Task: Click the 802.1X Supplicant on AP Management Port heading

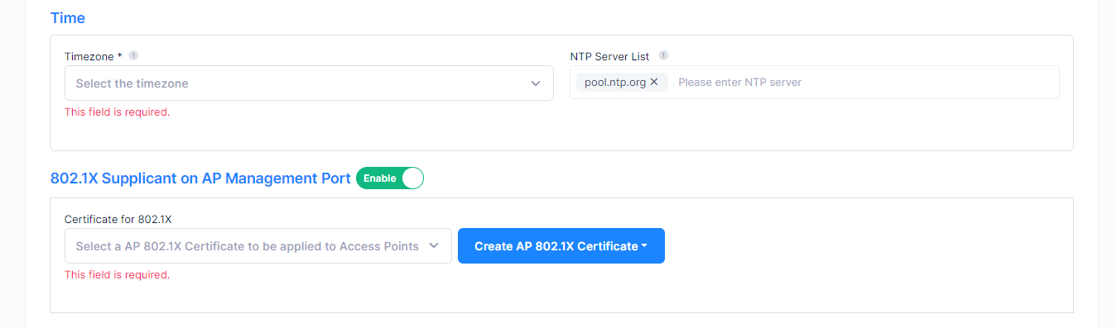Action: [x=200, y=178]
